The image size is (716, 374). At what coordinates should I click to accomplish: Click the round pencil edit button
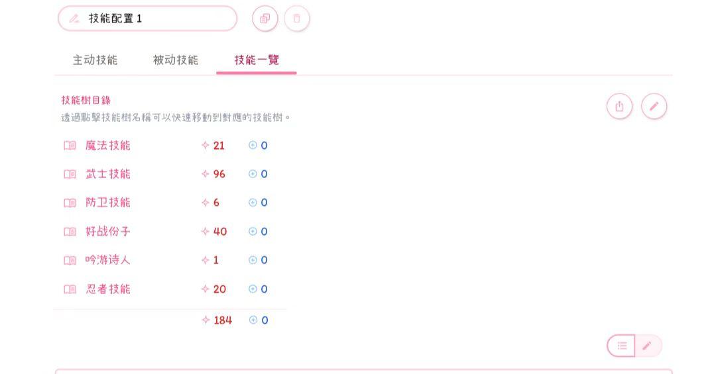[654, 106]
